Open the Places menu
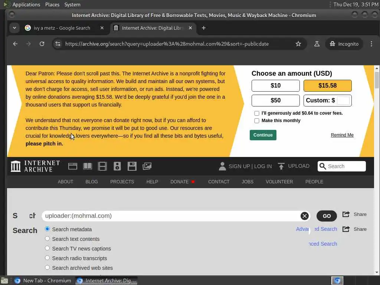 52,4
